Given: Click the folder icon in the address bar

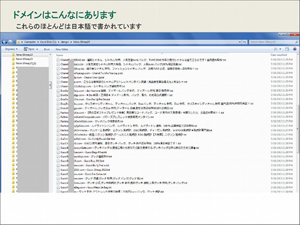Looking at the screenshot, I should point(18,42).
